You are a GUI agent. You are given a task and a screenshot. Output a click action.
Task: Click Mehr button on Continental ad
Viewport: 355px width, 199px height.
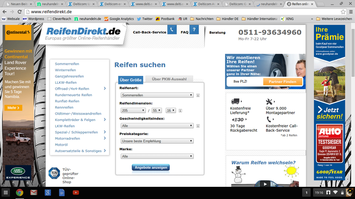click(x=13, y=108)
